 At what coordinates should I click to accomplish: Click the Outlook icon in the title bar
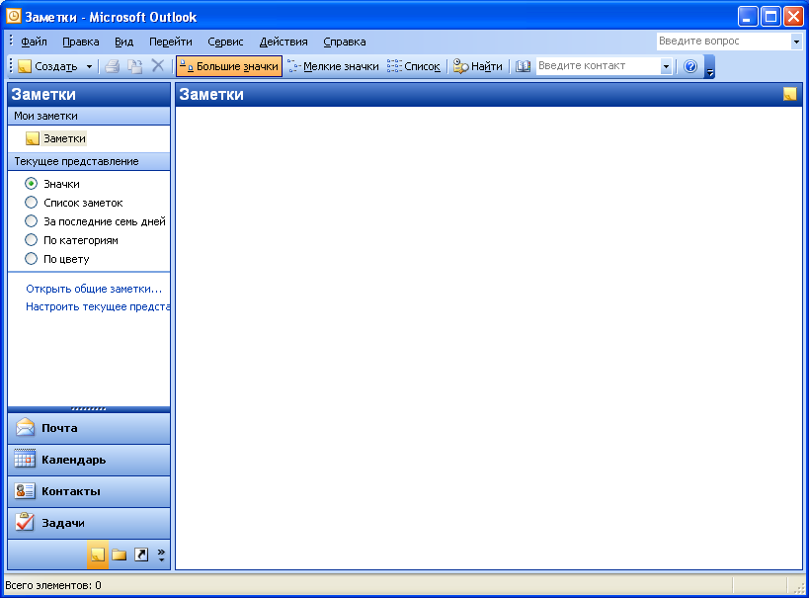coord(14,16)
